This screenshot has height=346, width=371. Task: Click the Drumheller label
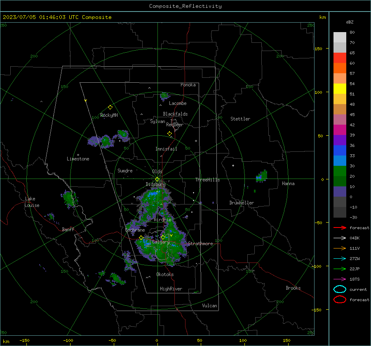point(241,203)
